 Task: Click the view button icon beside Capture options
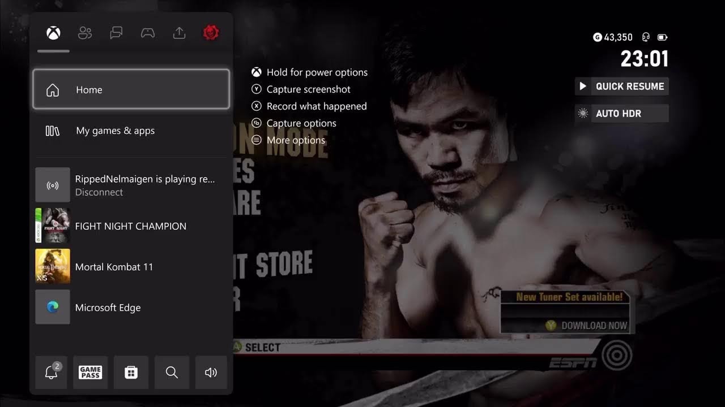click(257, 123)
